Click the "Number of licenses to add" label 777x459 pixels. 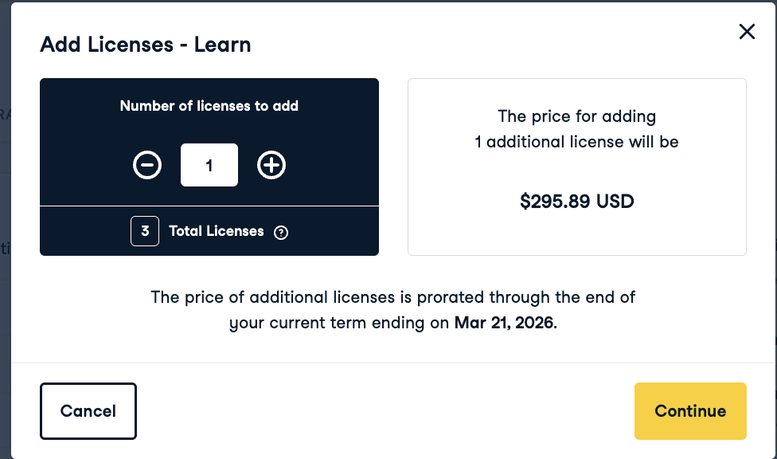click(209, 105)
